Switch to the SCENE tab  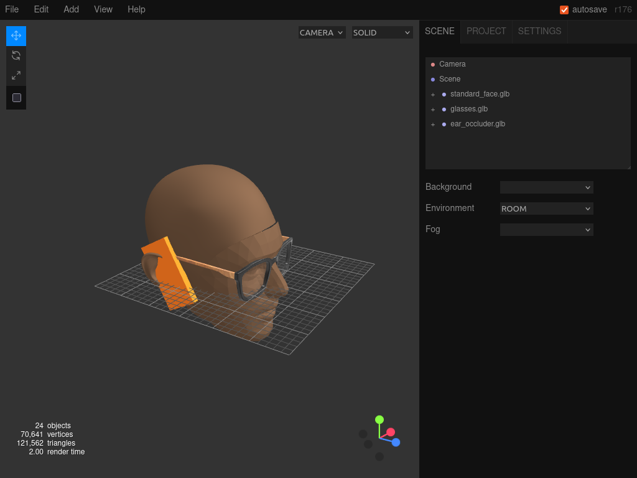(440, 31)
